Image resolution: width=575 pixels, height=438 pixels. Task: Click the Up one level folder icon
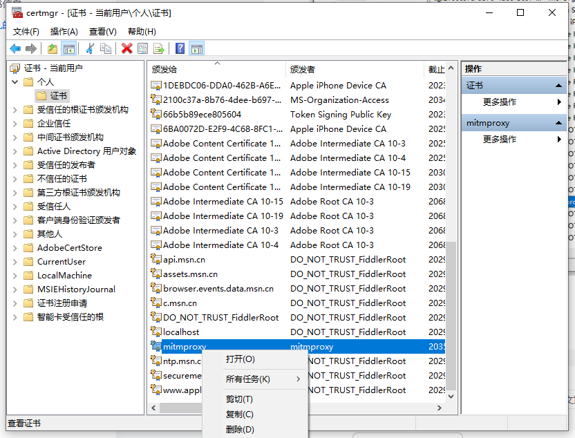tap(53, 48)
